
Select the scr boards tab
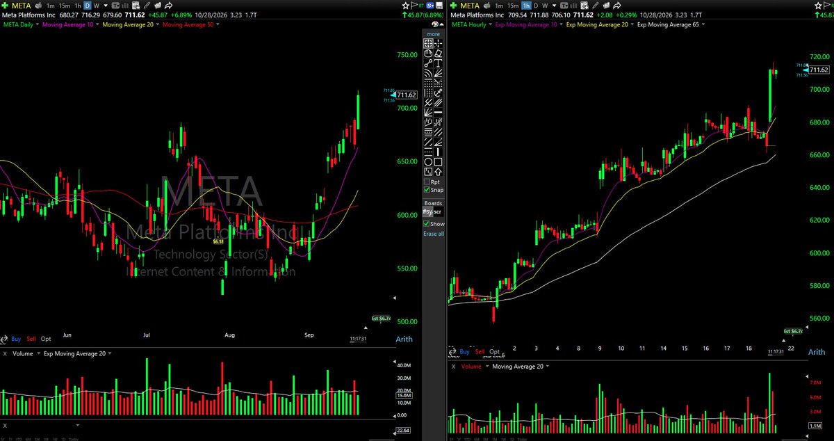point(438,211)
